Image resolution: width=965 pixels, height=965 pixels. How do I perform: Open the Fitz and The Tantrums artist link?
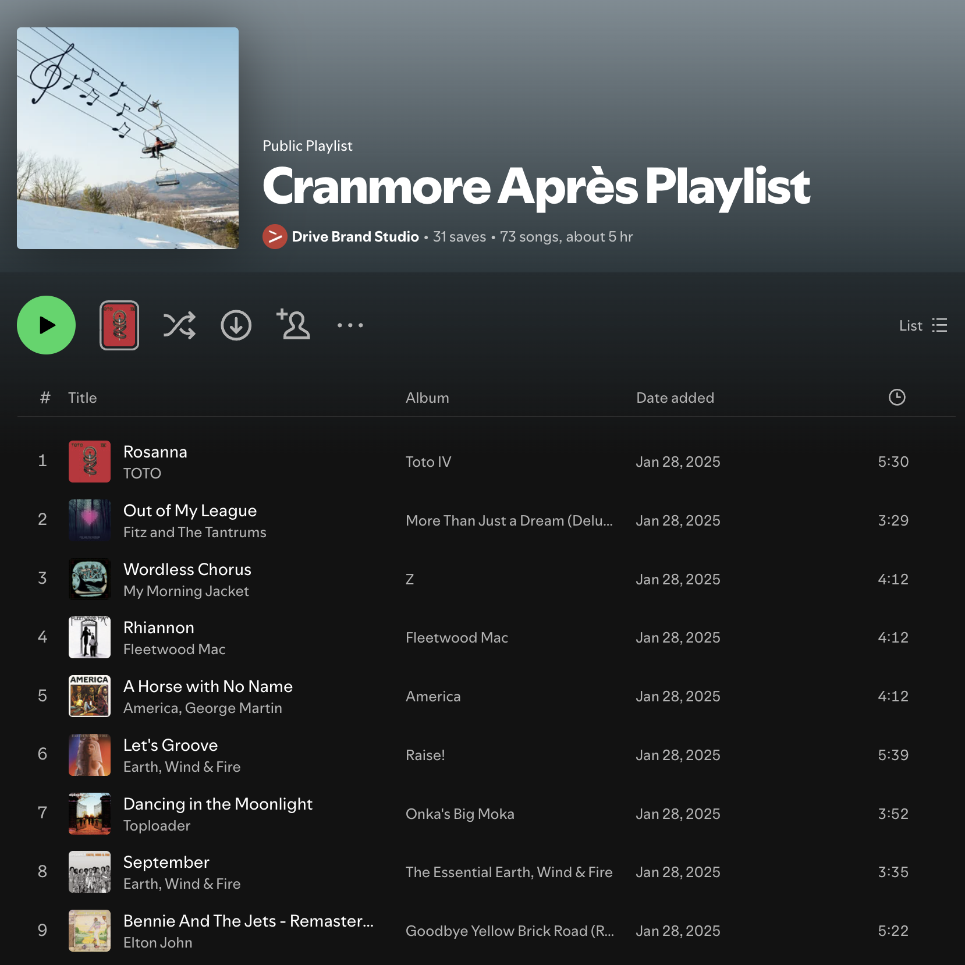[194, 533]
